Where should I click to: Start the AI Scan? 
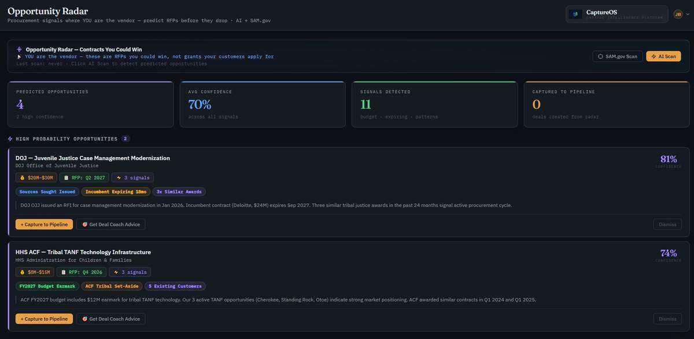(663, 57)
